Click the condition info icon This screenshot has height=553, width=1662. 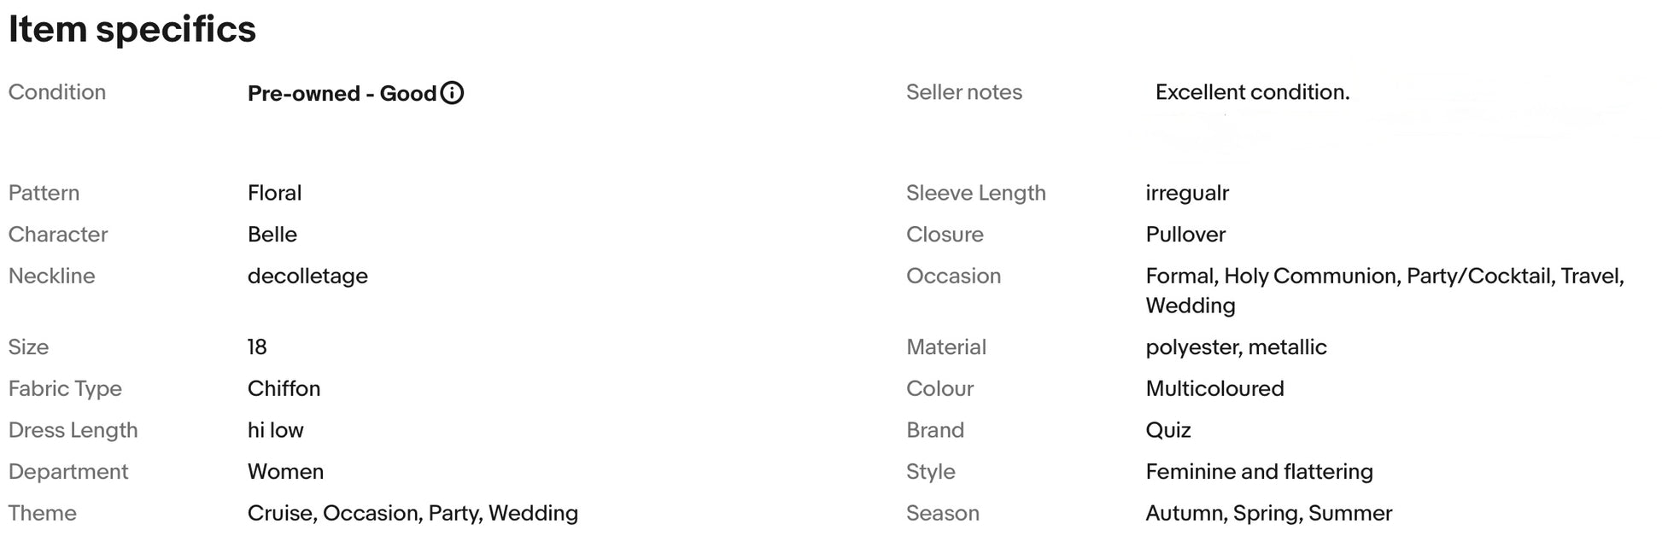point(452,93)
